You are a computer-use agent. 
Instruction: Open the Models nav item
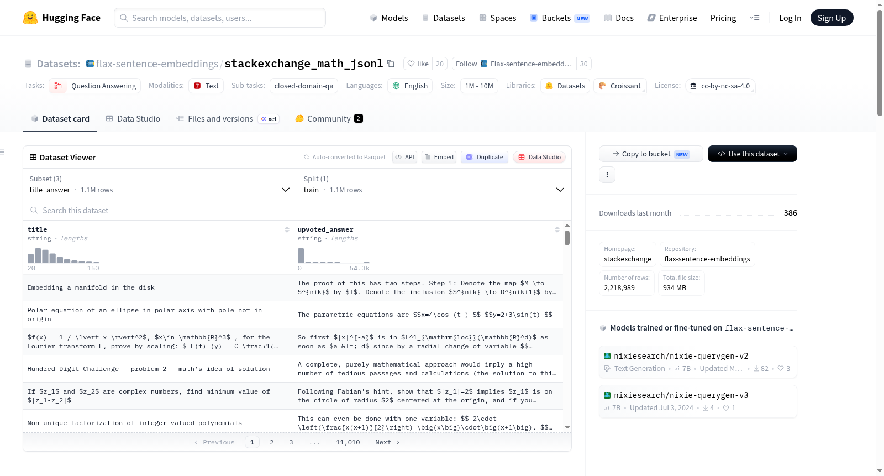point(389,18)
